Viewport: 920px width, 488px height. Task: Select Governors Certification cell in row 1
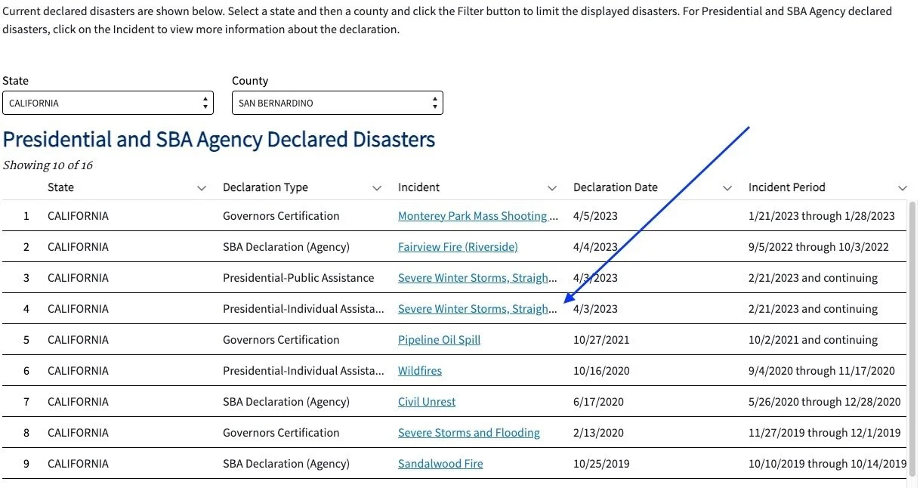(x=281, y=216)
